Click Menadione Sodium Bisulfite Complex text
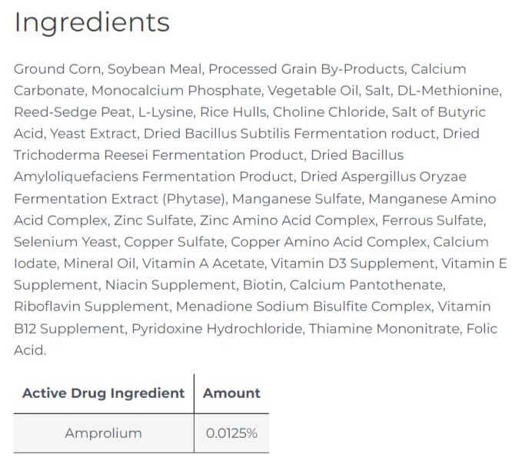Image resolution: width=522 pixels, height=461 pixels. 304,307
